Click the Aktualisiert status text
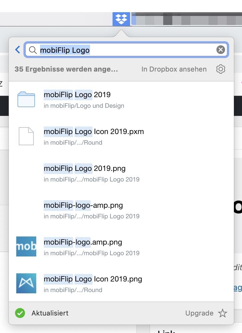242x333 pixels. [x=50, y=313]
